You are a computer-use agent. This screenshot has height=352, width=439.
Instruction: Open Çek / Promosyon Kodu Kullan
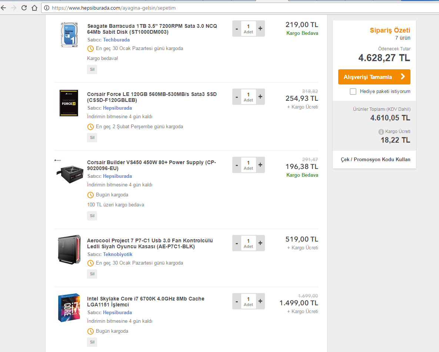pos(375,159)
